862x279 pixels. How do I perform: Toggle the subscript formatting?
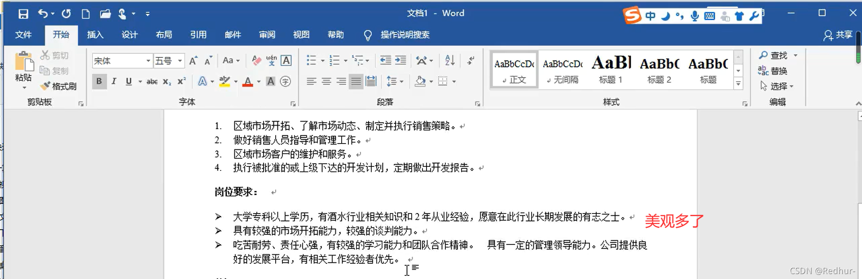(x=167, y=82)
